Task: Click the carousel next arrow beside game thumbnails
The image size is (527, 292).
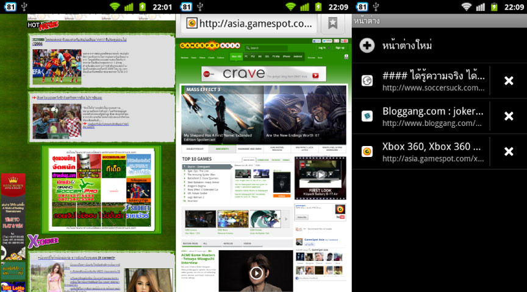Action: pyautogui.click(x=286, y=219)
